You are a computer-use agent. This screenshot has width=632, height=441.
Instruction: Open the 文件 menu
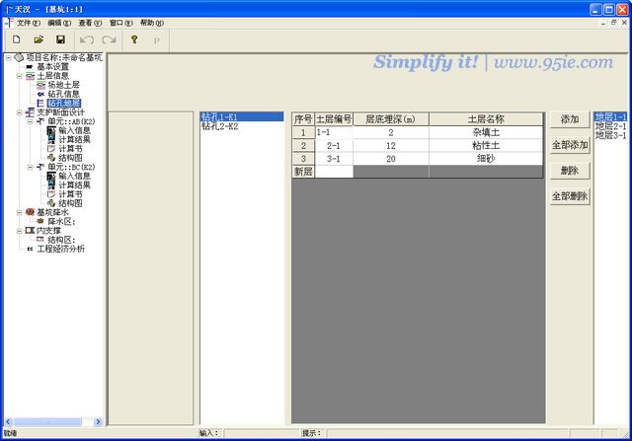point(28,22)
